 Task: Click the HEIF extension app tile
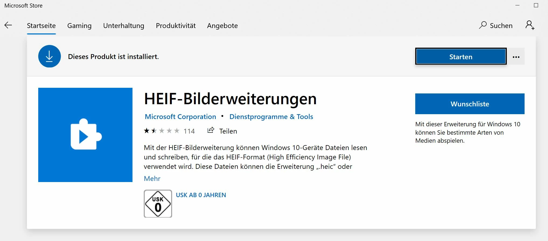click(85, 135)
